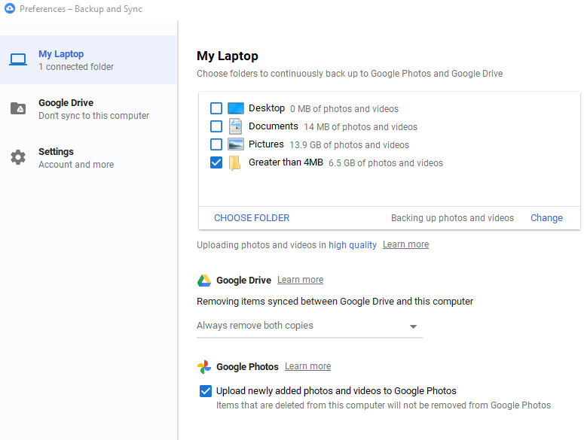Click 'Don't sync to this computer' subtitle
The width and height of the screenshot is (584, 440).
94,116
